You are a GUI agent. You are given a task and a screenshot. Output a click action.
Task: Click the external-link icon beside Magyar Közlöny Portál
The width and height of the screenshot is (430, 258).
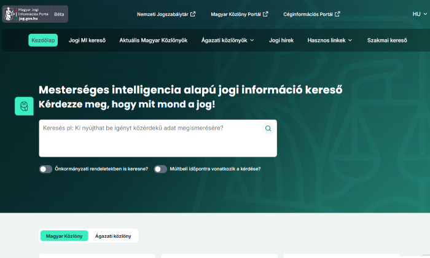(265, 14)
